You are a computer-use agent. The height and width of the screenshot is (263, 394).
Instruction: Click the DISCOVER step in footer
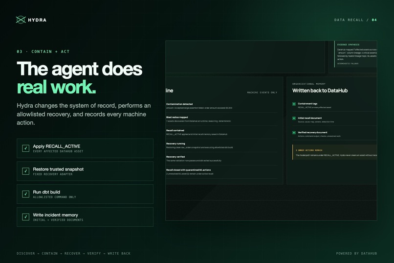click(26, 253)
